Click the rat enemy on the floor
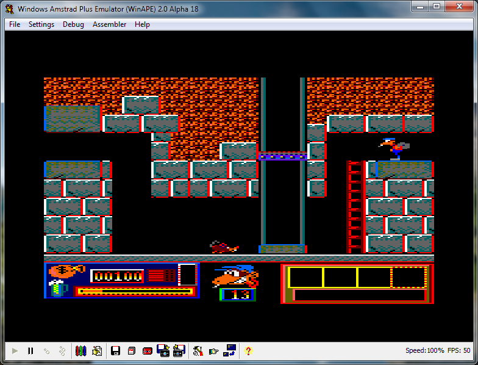The image size is (478, 365). click(224, 247)
